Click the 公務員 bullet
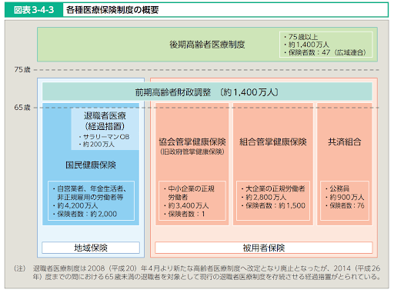The width and height of the screenshot is (394, 293). tap(337, 189)
